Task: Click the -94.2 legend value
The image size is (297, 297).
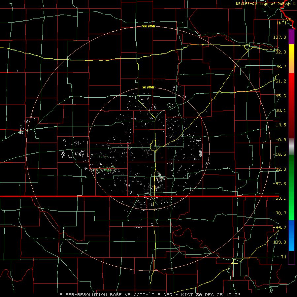Action: pyautogui.click(x=280, y=228)
